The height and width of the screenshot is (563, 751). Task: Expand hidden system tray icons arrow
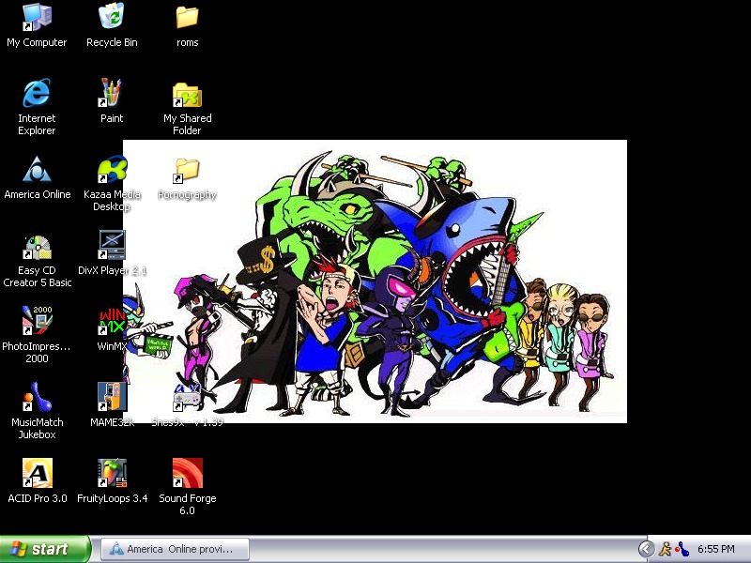click(x=646, y=549)
